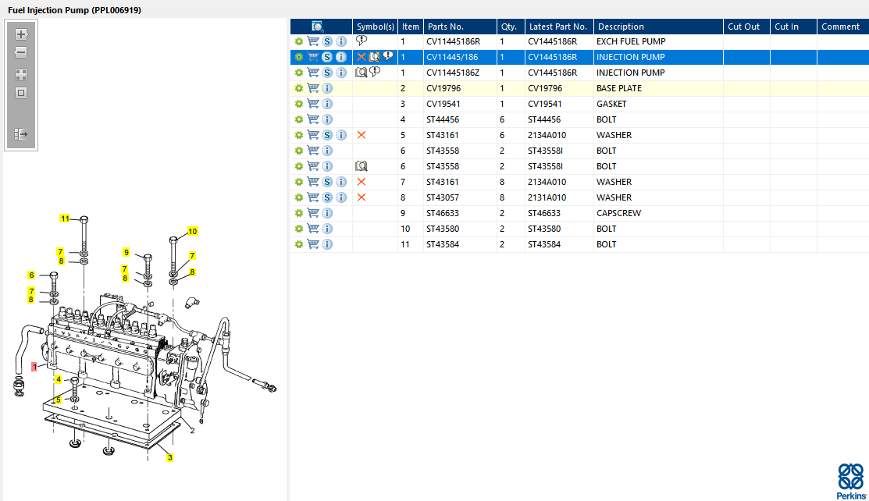Click supersession S icon for EXCH FUEL PUMP
The height and width of the screenshot is (501, 869).
(327, 41)
